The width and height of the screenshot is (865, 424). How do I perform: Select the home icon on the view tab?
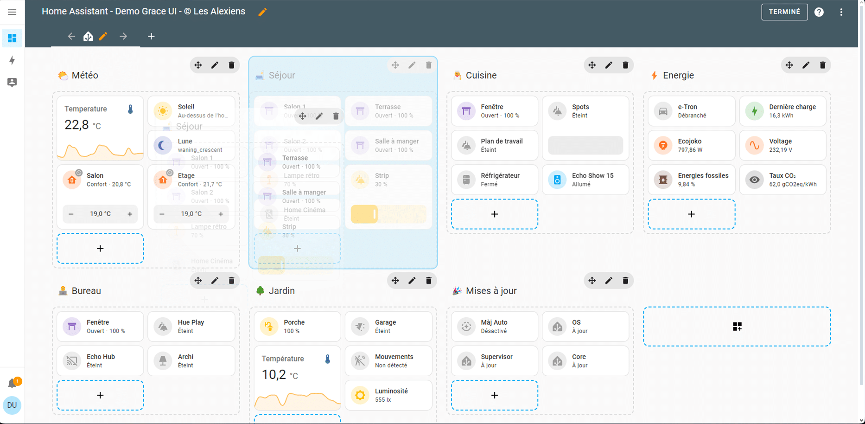[88, 36]
